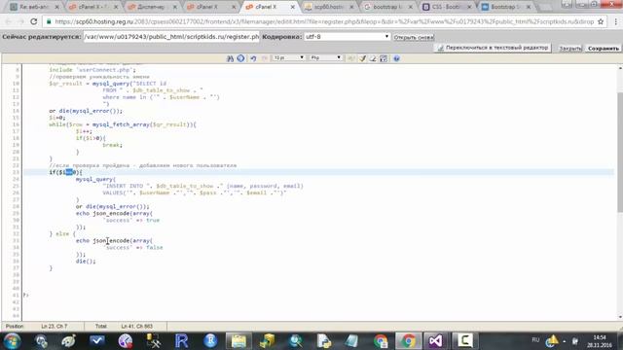Viewport: 623px width, 350px height.
Task: Click the faded icon right of Php dropdown
Action: click(351, 58)
